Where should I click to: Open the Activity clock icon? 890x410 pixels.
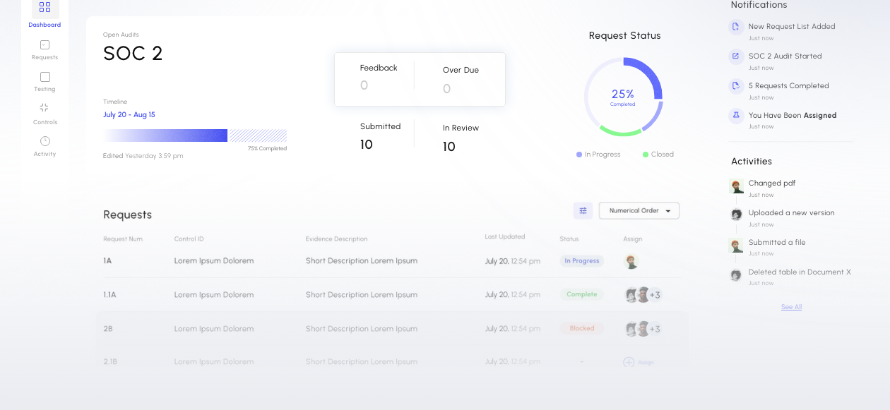[x=44, y=141]
